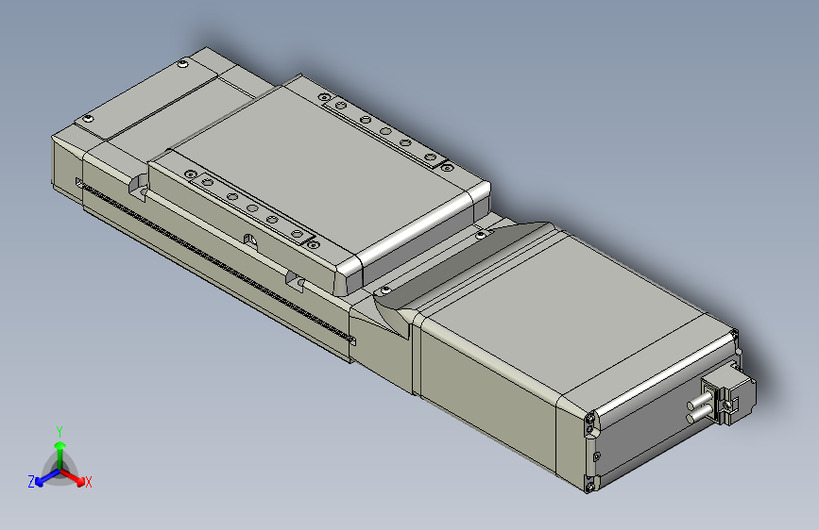Select the cable connector on motor end
Viewport: 819px width, 530px height.
click(x=727, y=393)
